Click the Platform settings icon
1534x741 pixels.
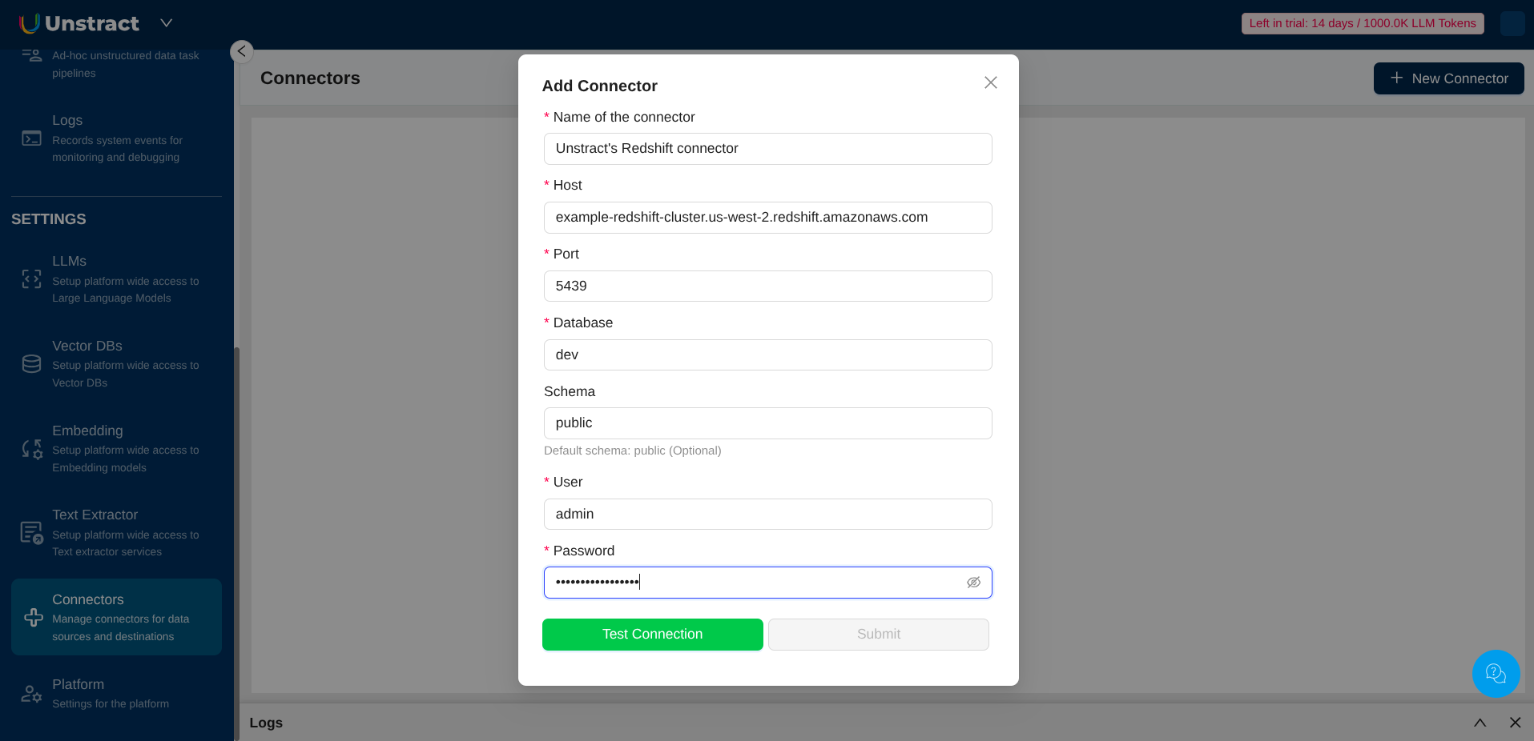31,694
